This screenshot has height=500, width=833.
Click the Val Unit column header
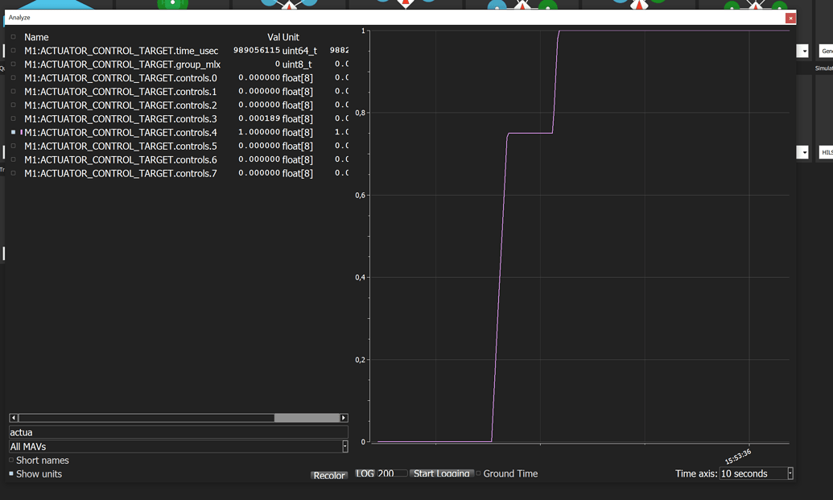283,37
